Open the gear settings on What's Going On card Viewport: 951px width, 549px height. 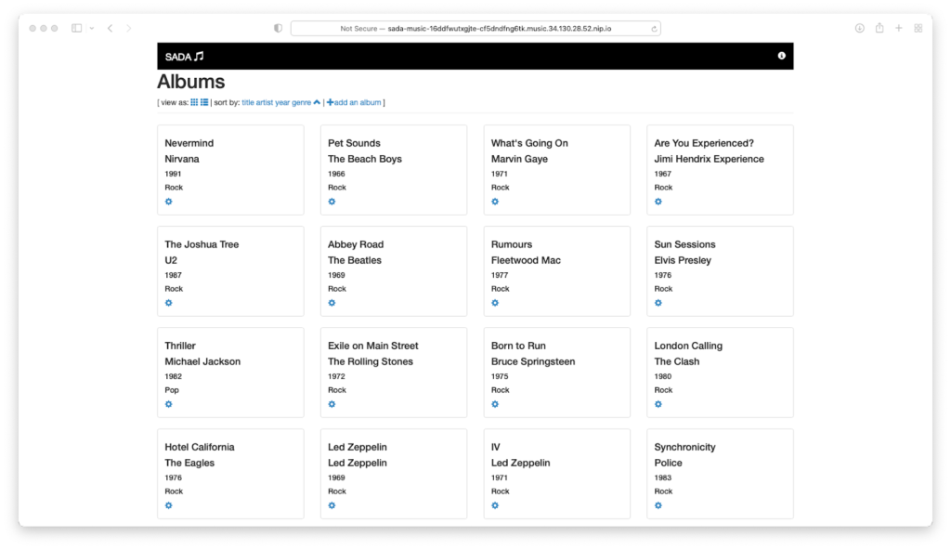tap(495, 202)
